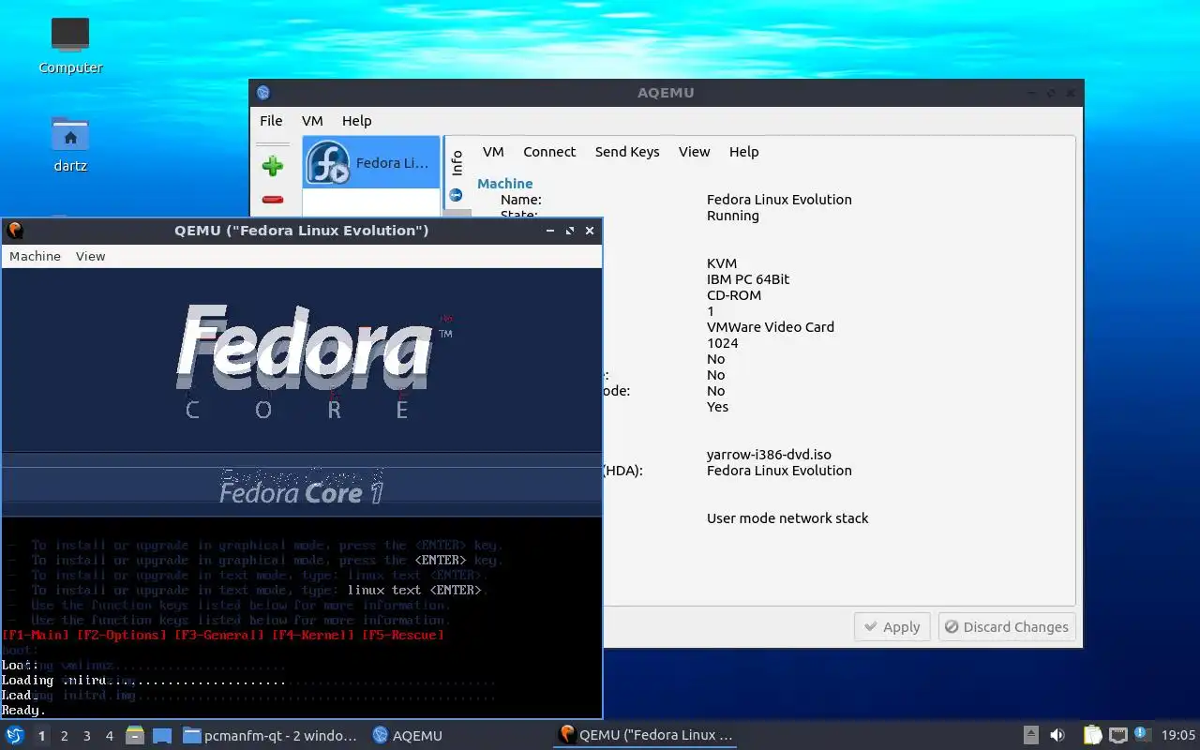The image size is (1200, 750).
Task: Click the Fedora Core 1 boot screen
Action: (301, 492)
